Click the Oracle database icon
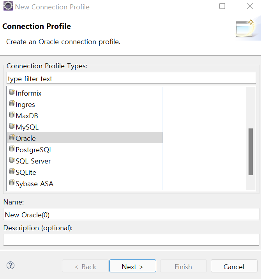 (12, 137)
